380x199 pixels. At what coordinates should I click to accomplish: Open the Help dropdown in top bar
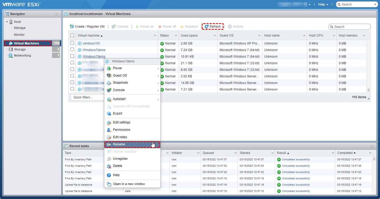(323, 4)
